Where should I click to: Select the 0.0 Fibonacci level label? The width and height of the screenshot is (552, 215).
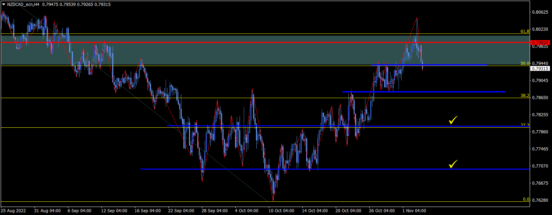pos(526,199)
